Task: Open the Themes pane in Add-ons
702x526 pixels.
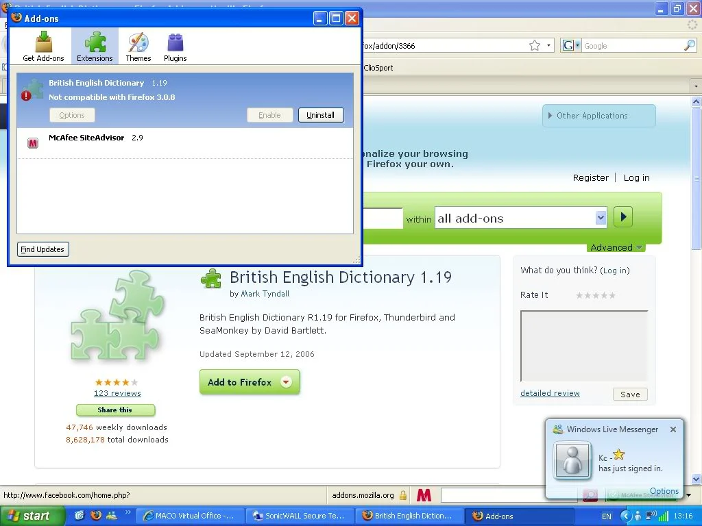Action: click(x=138, y=46)
